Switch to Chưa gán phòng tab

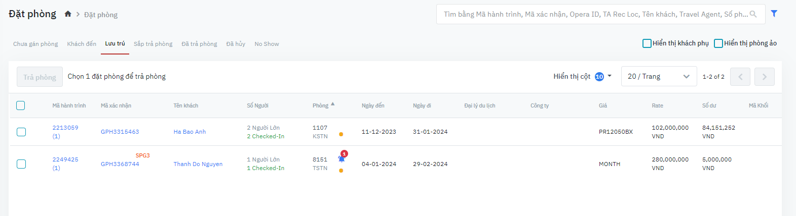tap(35, 44)
